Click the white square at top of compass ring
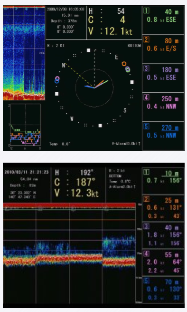The width and height of the screenshot is (187, 312). (89, 50)
